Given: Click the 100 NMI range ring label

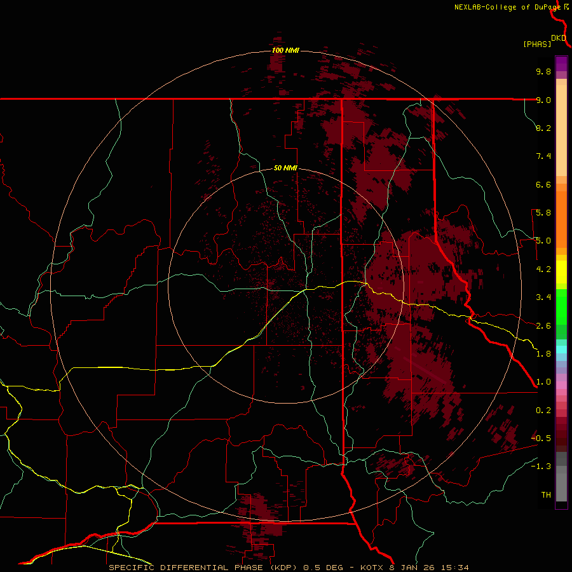Looking at the screenshot, I should tap(285, 50).
